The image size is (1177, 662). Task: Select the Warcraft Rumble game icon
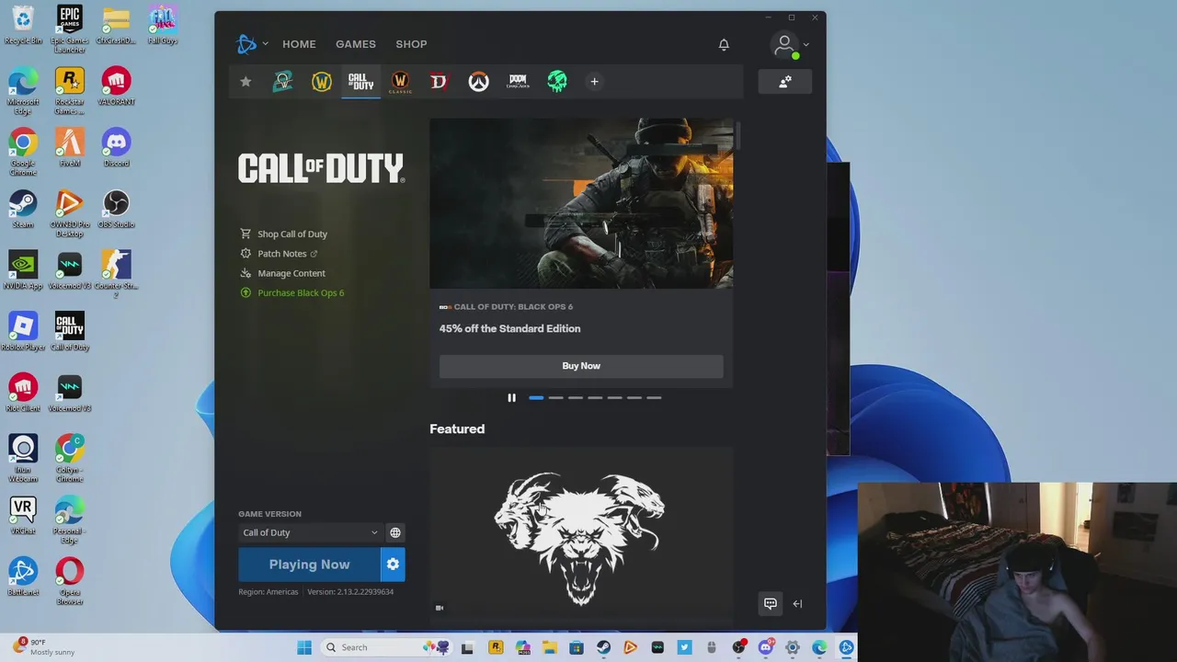[283, 82]
